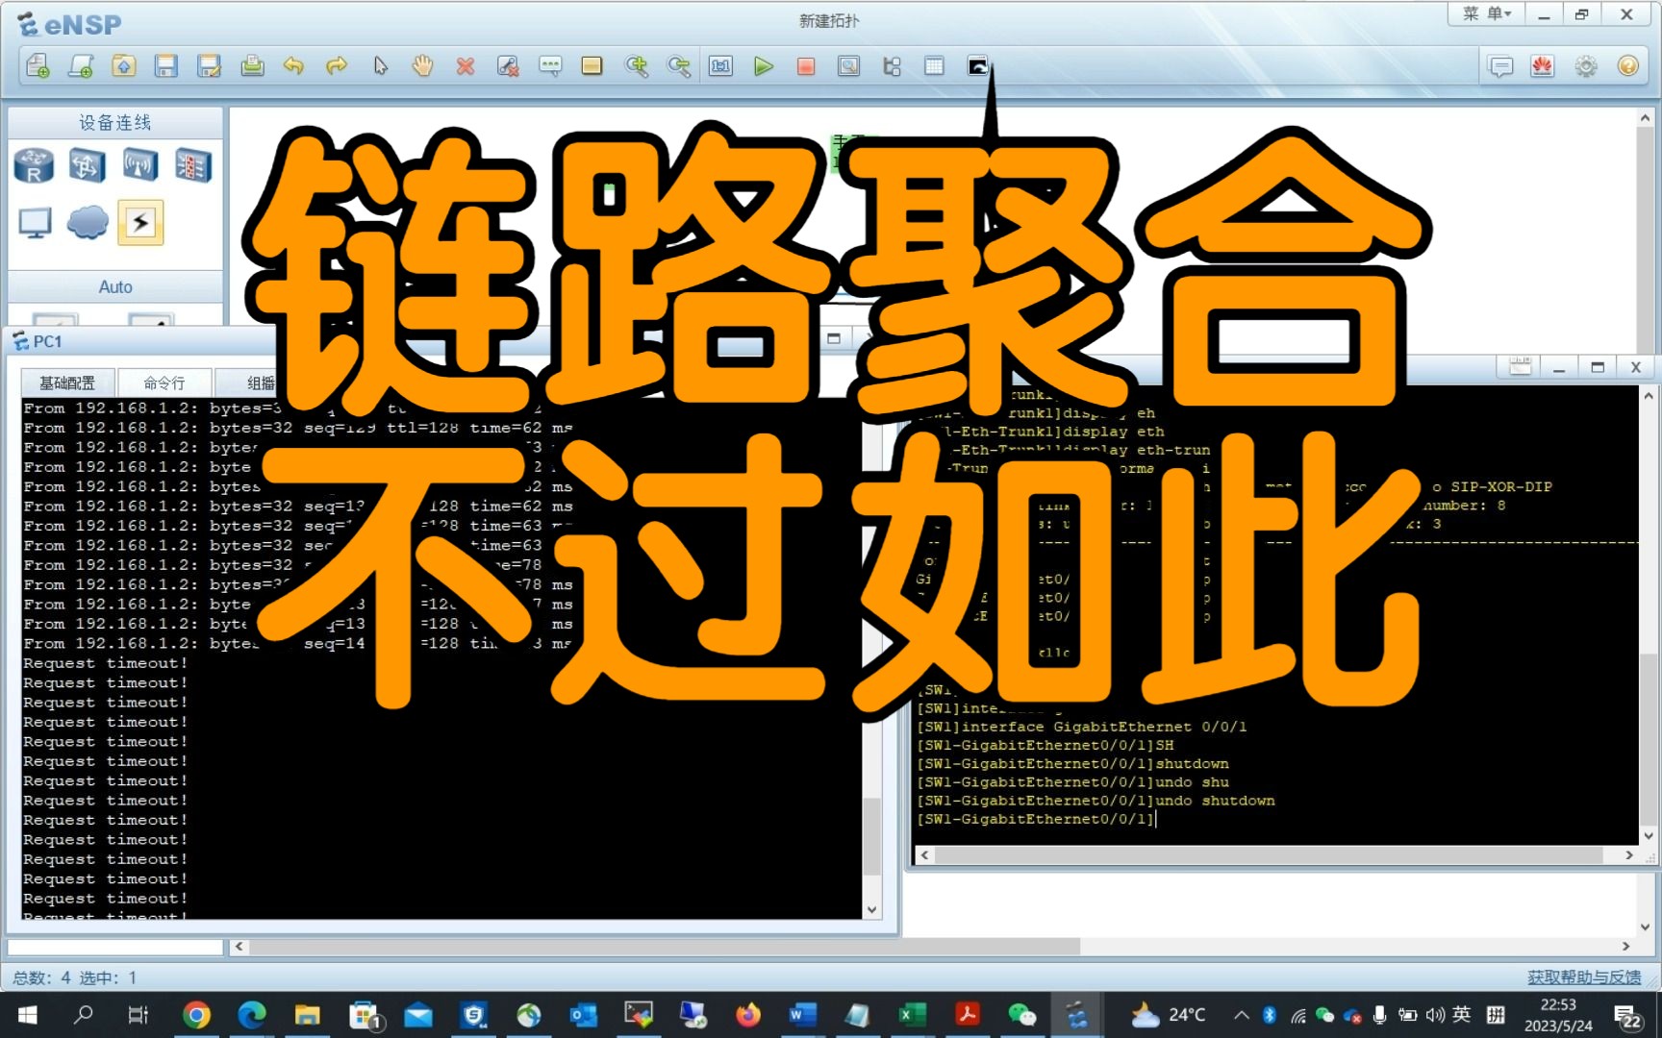Select the PC terminal device category icon

click(35, 223)
